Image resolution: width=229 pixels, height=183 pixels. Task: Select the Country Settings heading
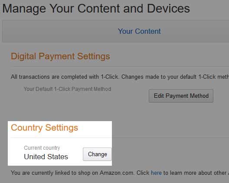click(44, 128)
